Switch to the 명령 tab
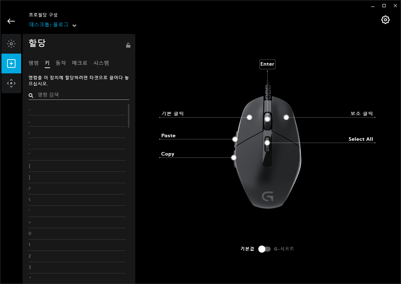The width and height of the screenshot is (401, 284). tap(33, 63)
